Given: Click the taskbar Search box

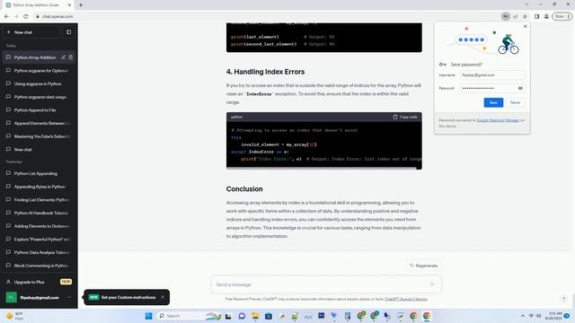Looking at the screenshot, I should [x=190, y=316].
